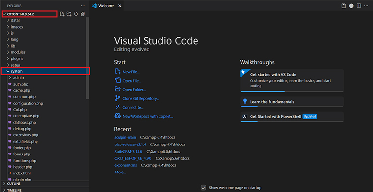Click the Clone Git Repository branch icon
Viewport: 373px width, 192px height.
coord(118,98)
